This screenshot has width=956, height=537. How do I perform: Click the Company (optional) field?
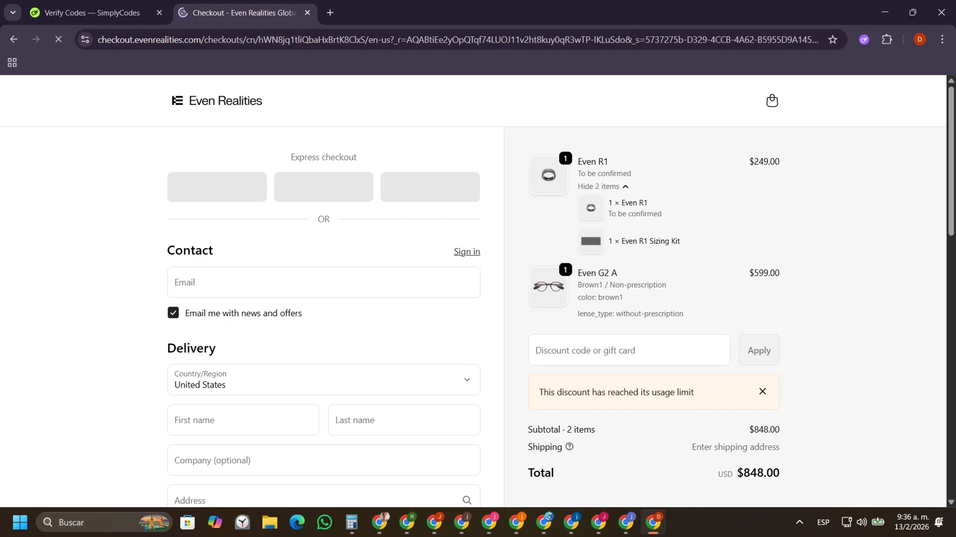(324, 460)
